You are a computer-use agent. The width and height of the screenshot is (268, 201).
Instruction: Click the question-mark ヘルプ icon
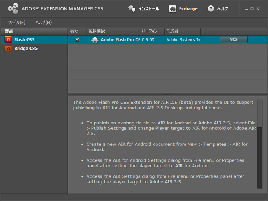point(211,8)
